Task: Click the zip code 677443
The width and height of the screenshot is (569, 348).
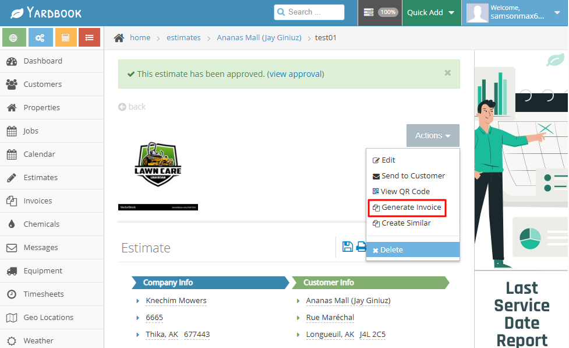Action: [197, 335]
